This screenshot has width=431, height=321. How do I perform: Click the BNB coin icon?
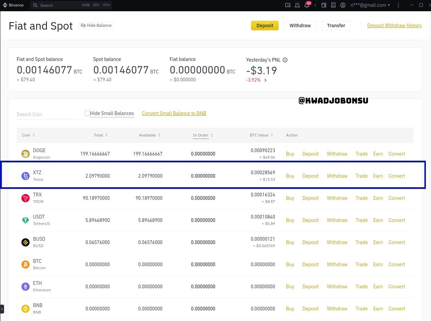26,309
